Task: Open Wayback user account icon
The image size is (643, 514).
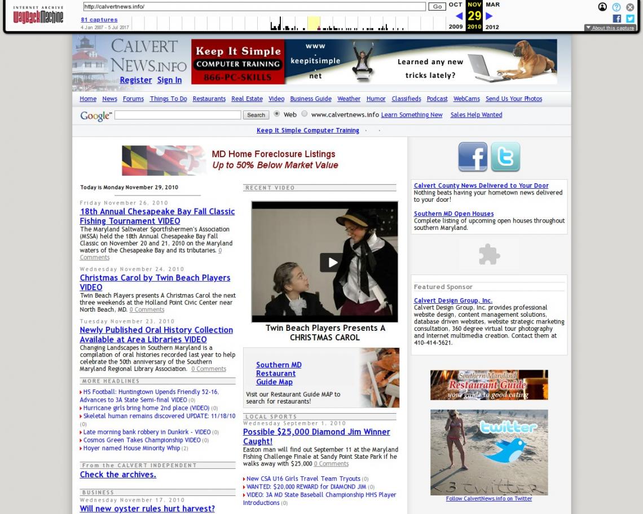Action: pos(602,7)
